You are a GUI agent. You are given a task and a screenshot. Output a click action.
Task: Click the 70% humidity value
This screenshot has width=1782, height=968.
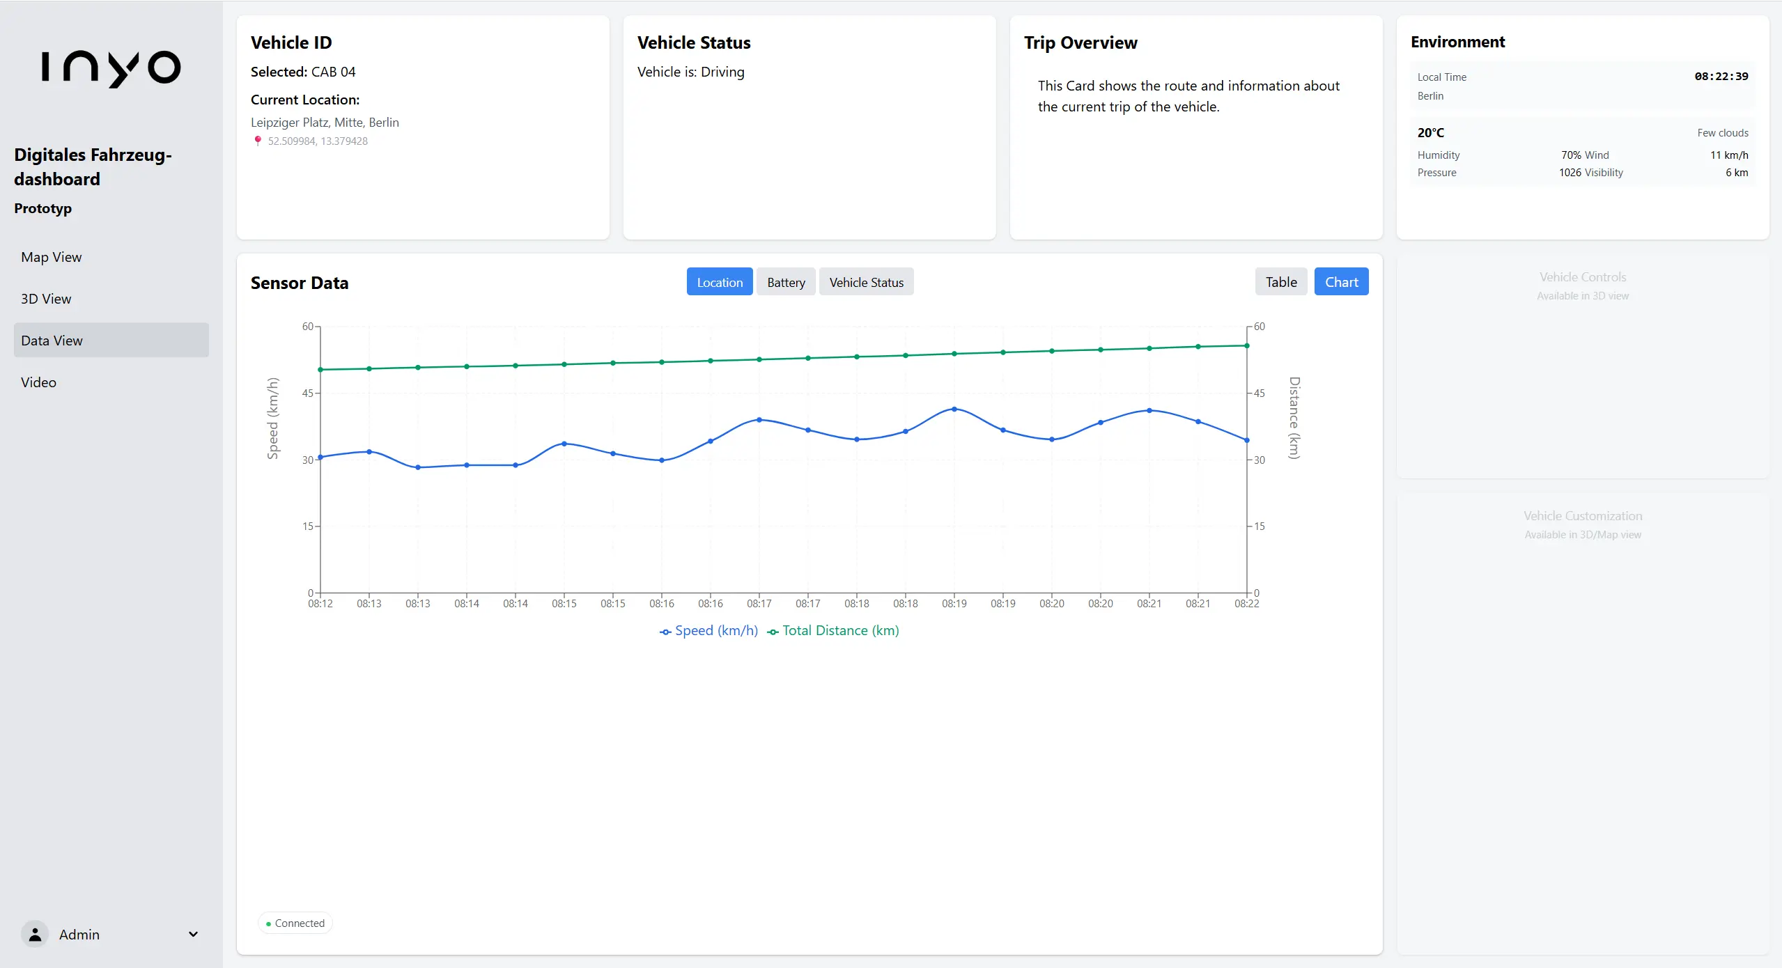1572,155
